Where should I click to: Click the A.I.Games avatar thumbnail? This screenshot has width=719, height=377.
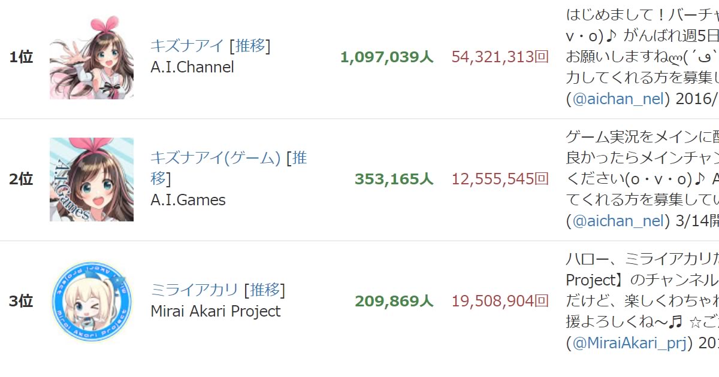91,180
